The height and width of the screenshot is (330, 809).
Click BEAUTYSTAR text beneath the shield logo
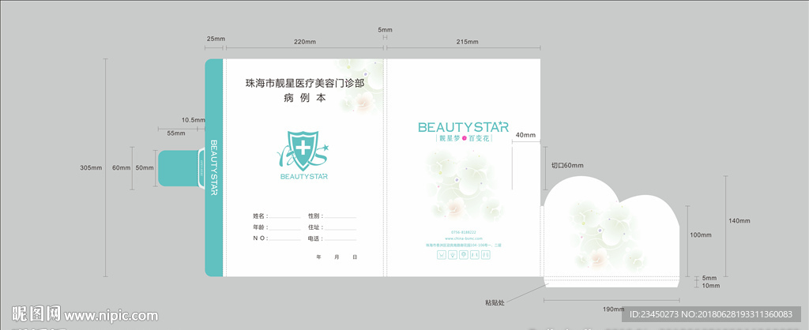pos(304,176)
